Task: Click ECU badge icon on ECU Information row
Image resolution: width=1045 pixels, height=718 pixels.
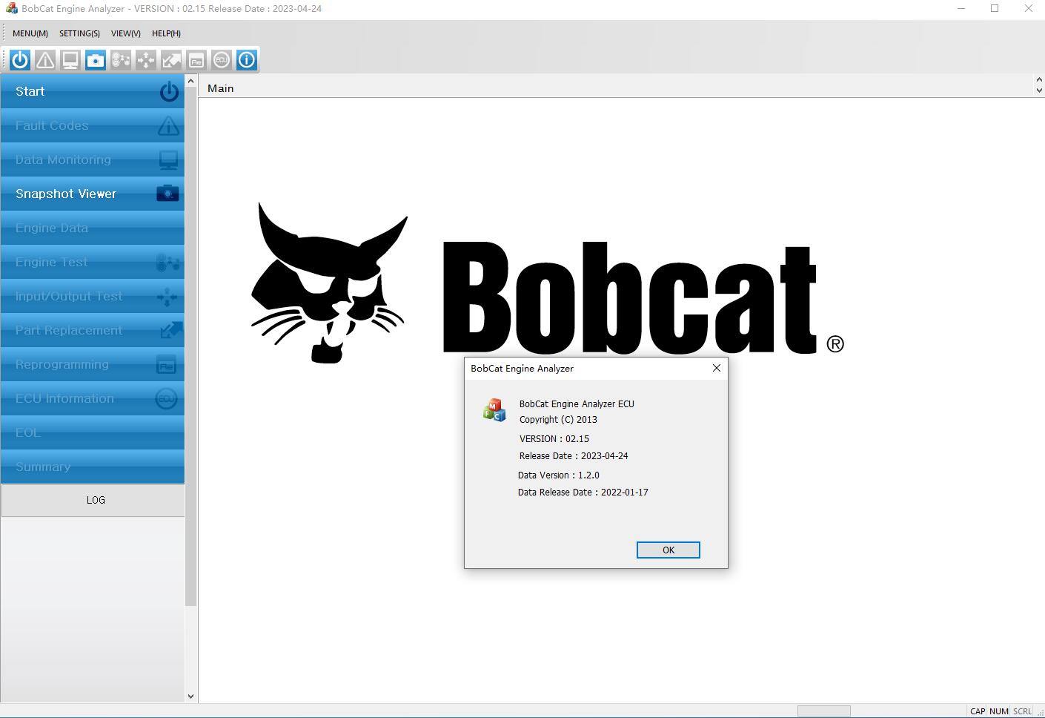Action: tap(167, 398)
